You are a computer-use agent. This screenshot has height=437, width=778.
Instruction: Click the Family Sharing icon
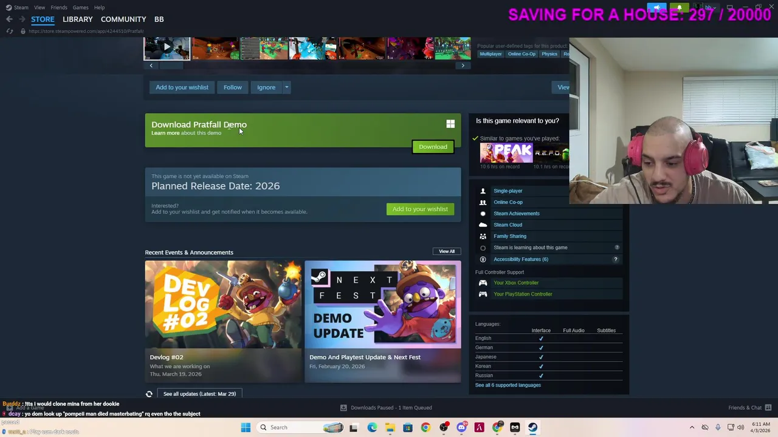[x=483, y=236]
